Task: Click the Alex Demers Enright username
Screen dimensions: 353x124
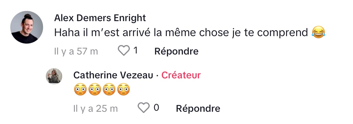Action: [x=100, y=18]
